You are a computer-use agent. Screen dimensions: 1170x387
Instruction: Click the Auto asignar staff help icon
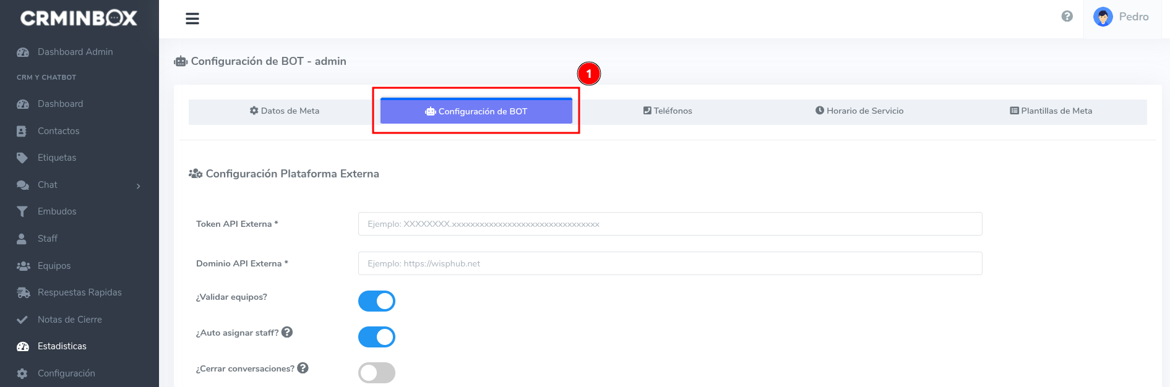(287, 332)
